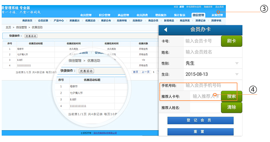Click the 隐藏菜单 header link
The width and height of the screenshot is (270, 142).
[208, 7]
